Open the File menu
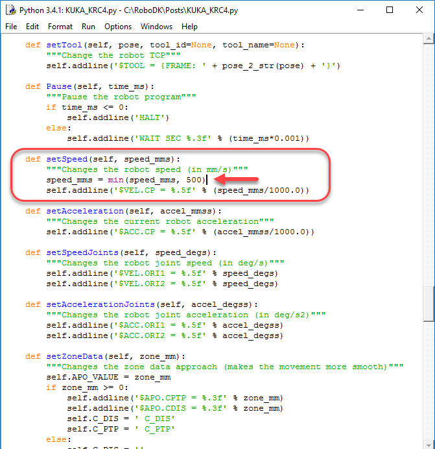 coord(11,27)
